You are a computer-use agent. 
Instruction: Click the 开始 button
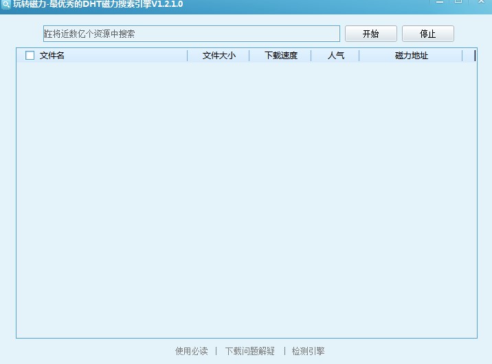pyautogui.click(x=371, y=34)
